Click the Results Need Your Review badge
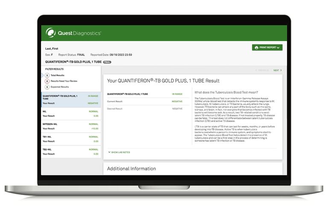 point(47,81)
